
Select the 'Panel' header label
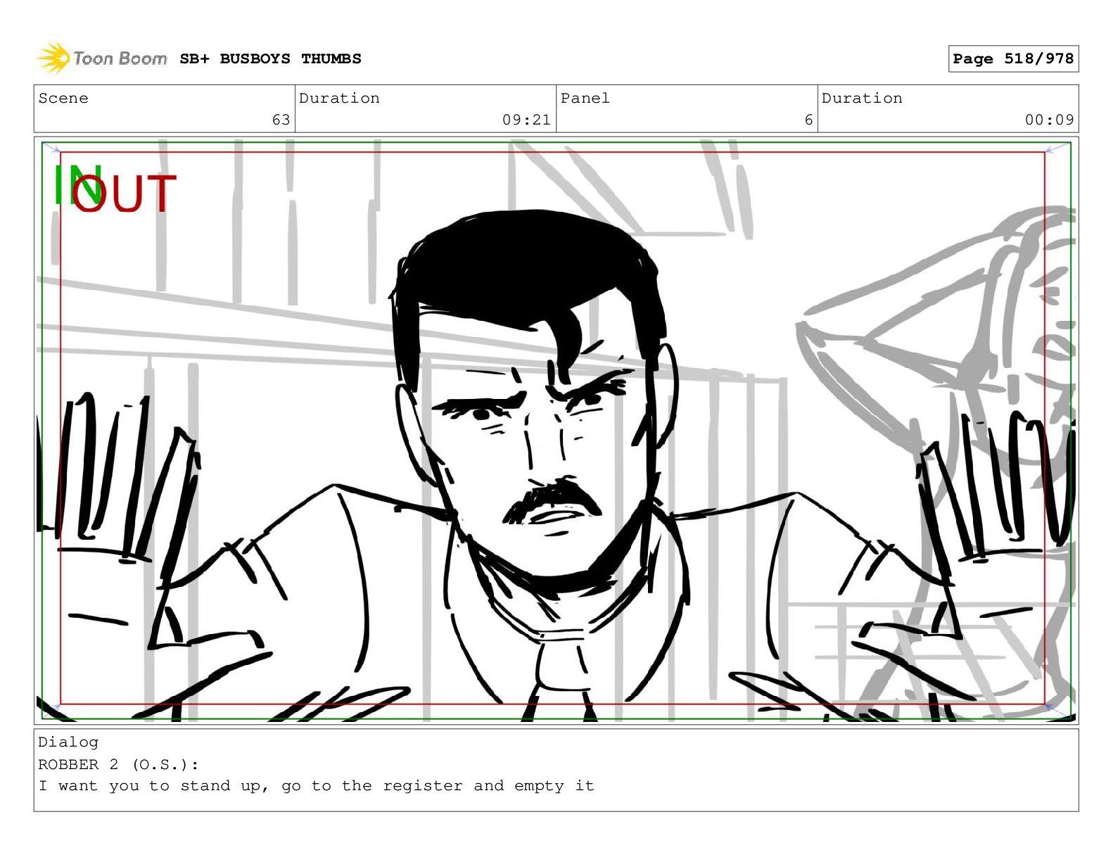pyautogui.click(x=585, y=99)
